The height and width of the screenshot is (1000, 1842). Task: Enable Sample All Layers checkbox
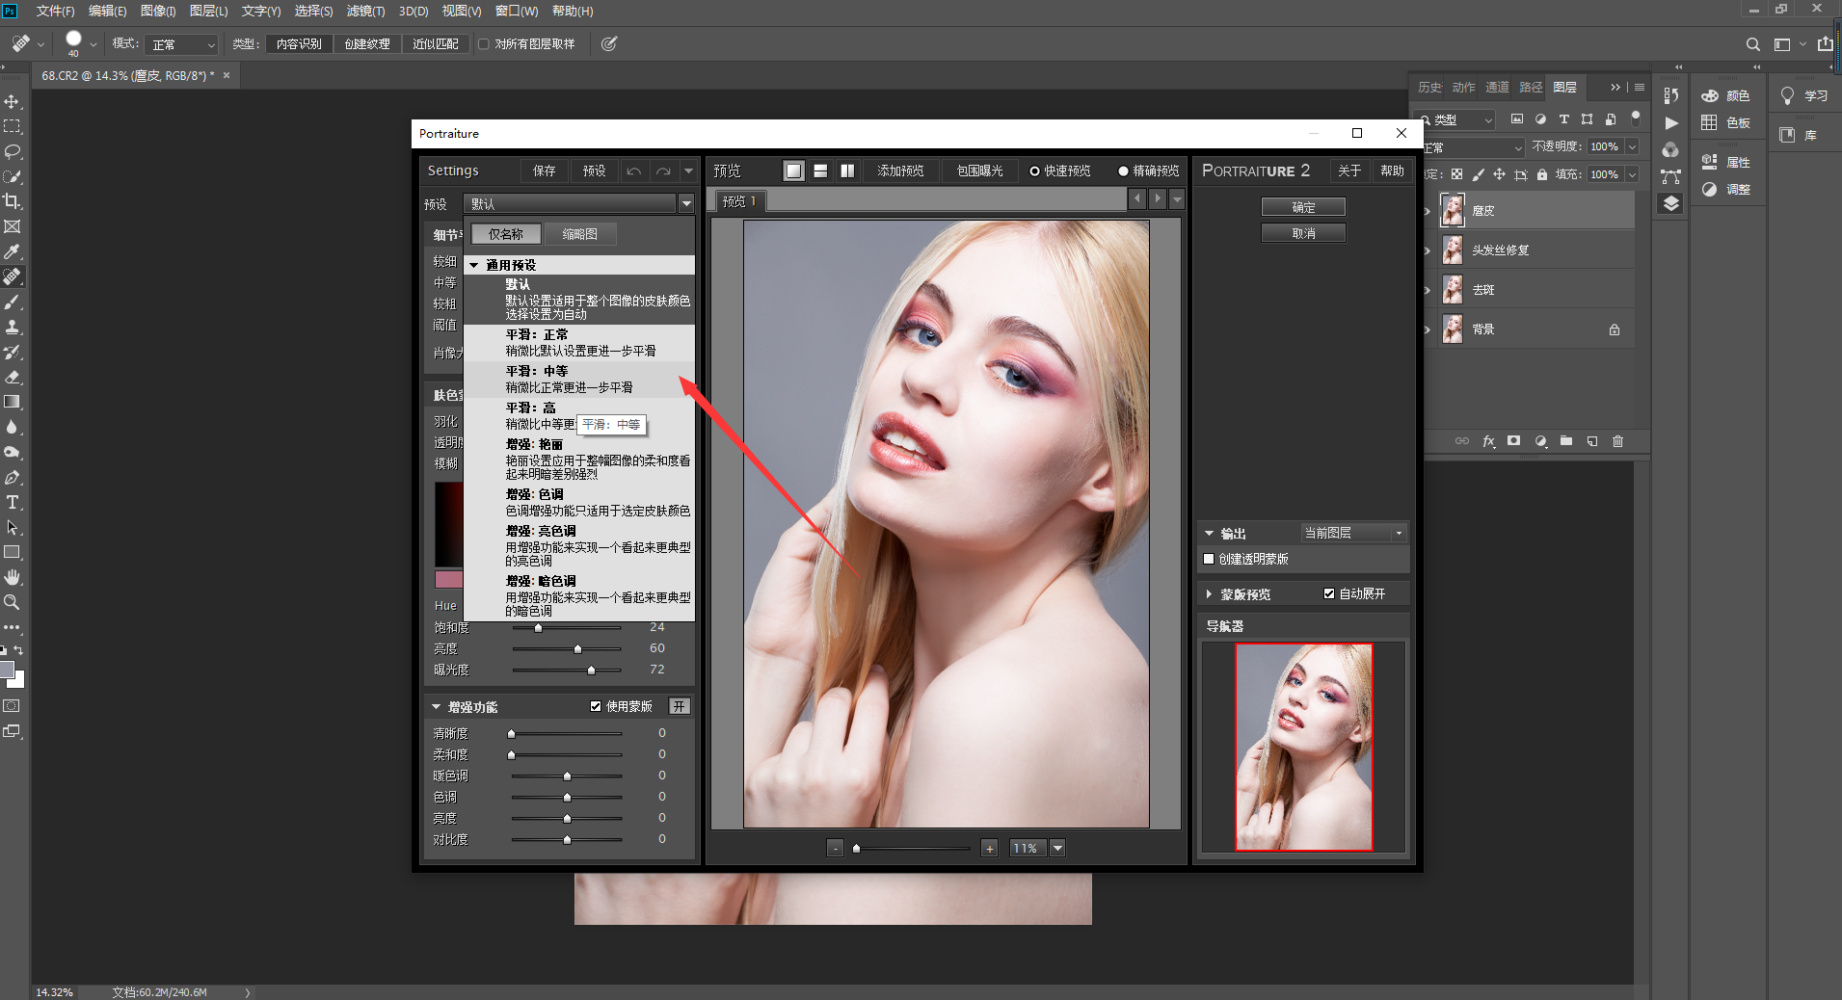click(484, 44)
